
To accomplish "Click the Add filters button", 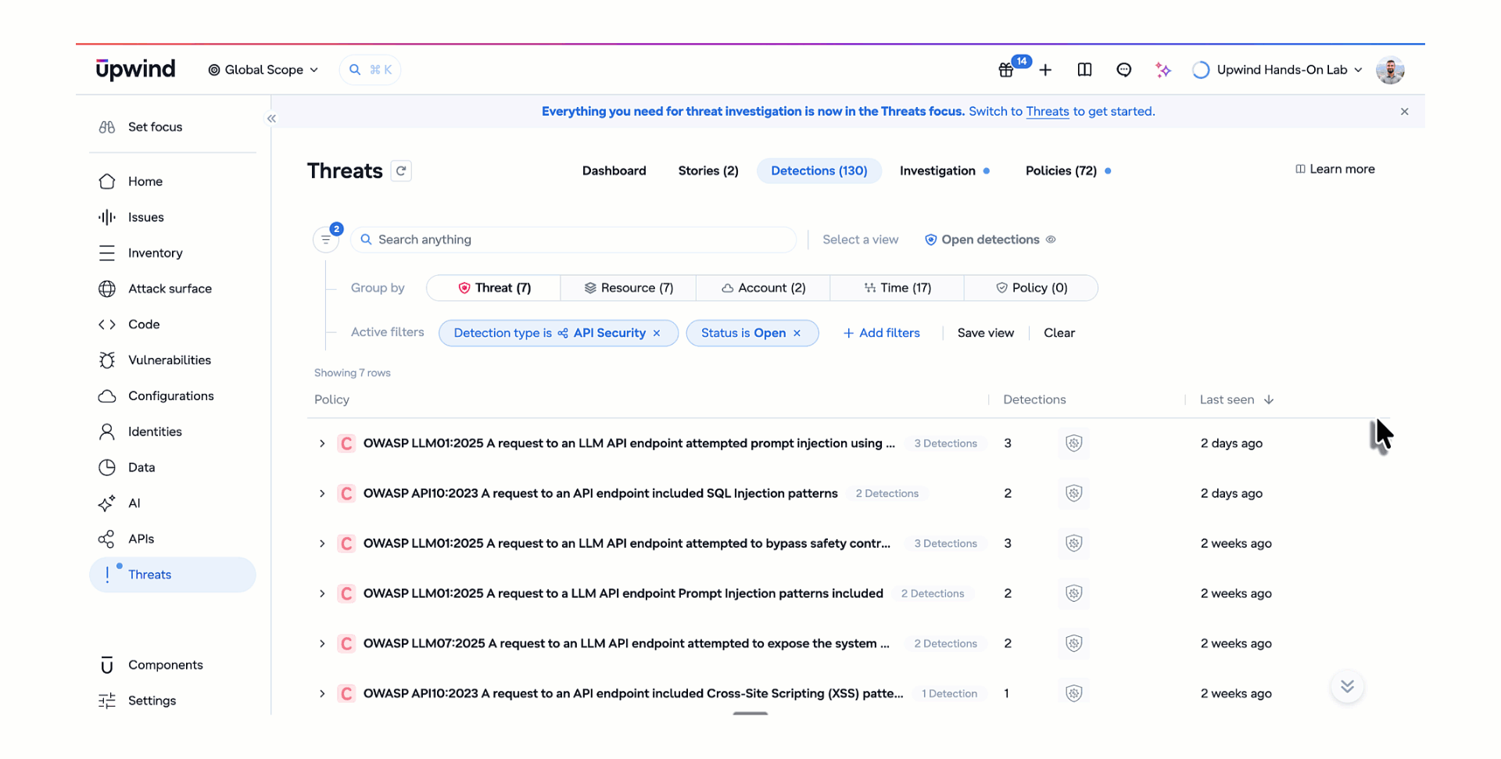I will [882, 333].
